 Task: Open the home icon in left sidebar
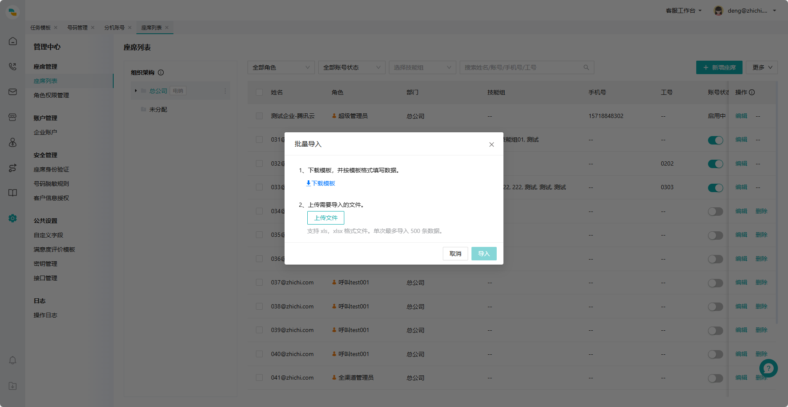[x=13, y=41]
